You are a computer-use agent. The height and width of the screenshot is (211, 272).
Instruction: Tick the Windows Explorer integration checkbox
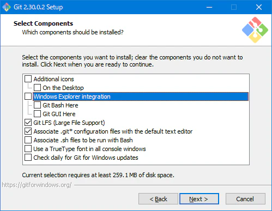point(28,97)
